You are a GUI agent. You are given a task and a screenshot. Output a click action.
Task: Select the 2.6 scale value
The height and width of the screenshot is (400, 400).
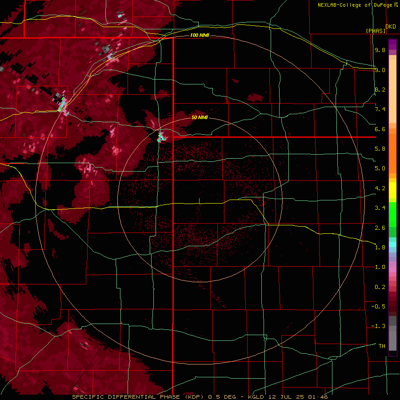[x=380, y=228]
